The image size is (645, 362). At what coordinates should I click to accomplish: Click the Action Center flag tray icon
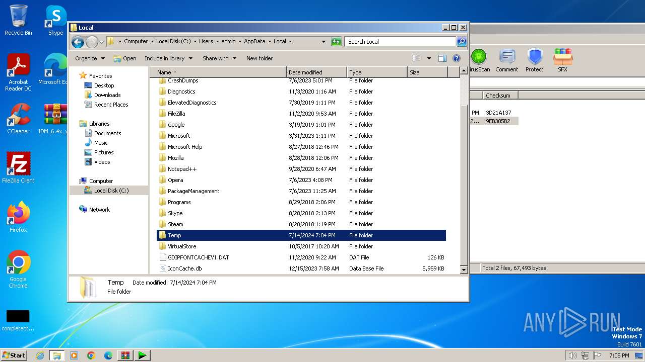click(597, 355)
